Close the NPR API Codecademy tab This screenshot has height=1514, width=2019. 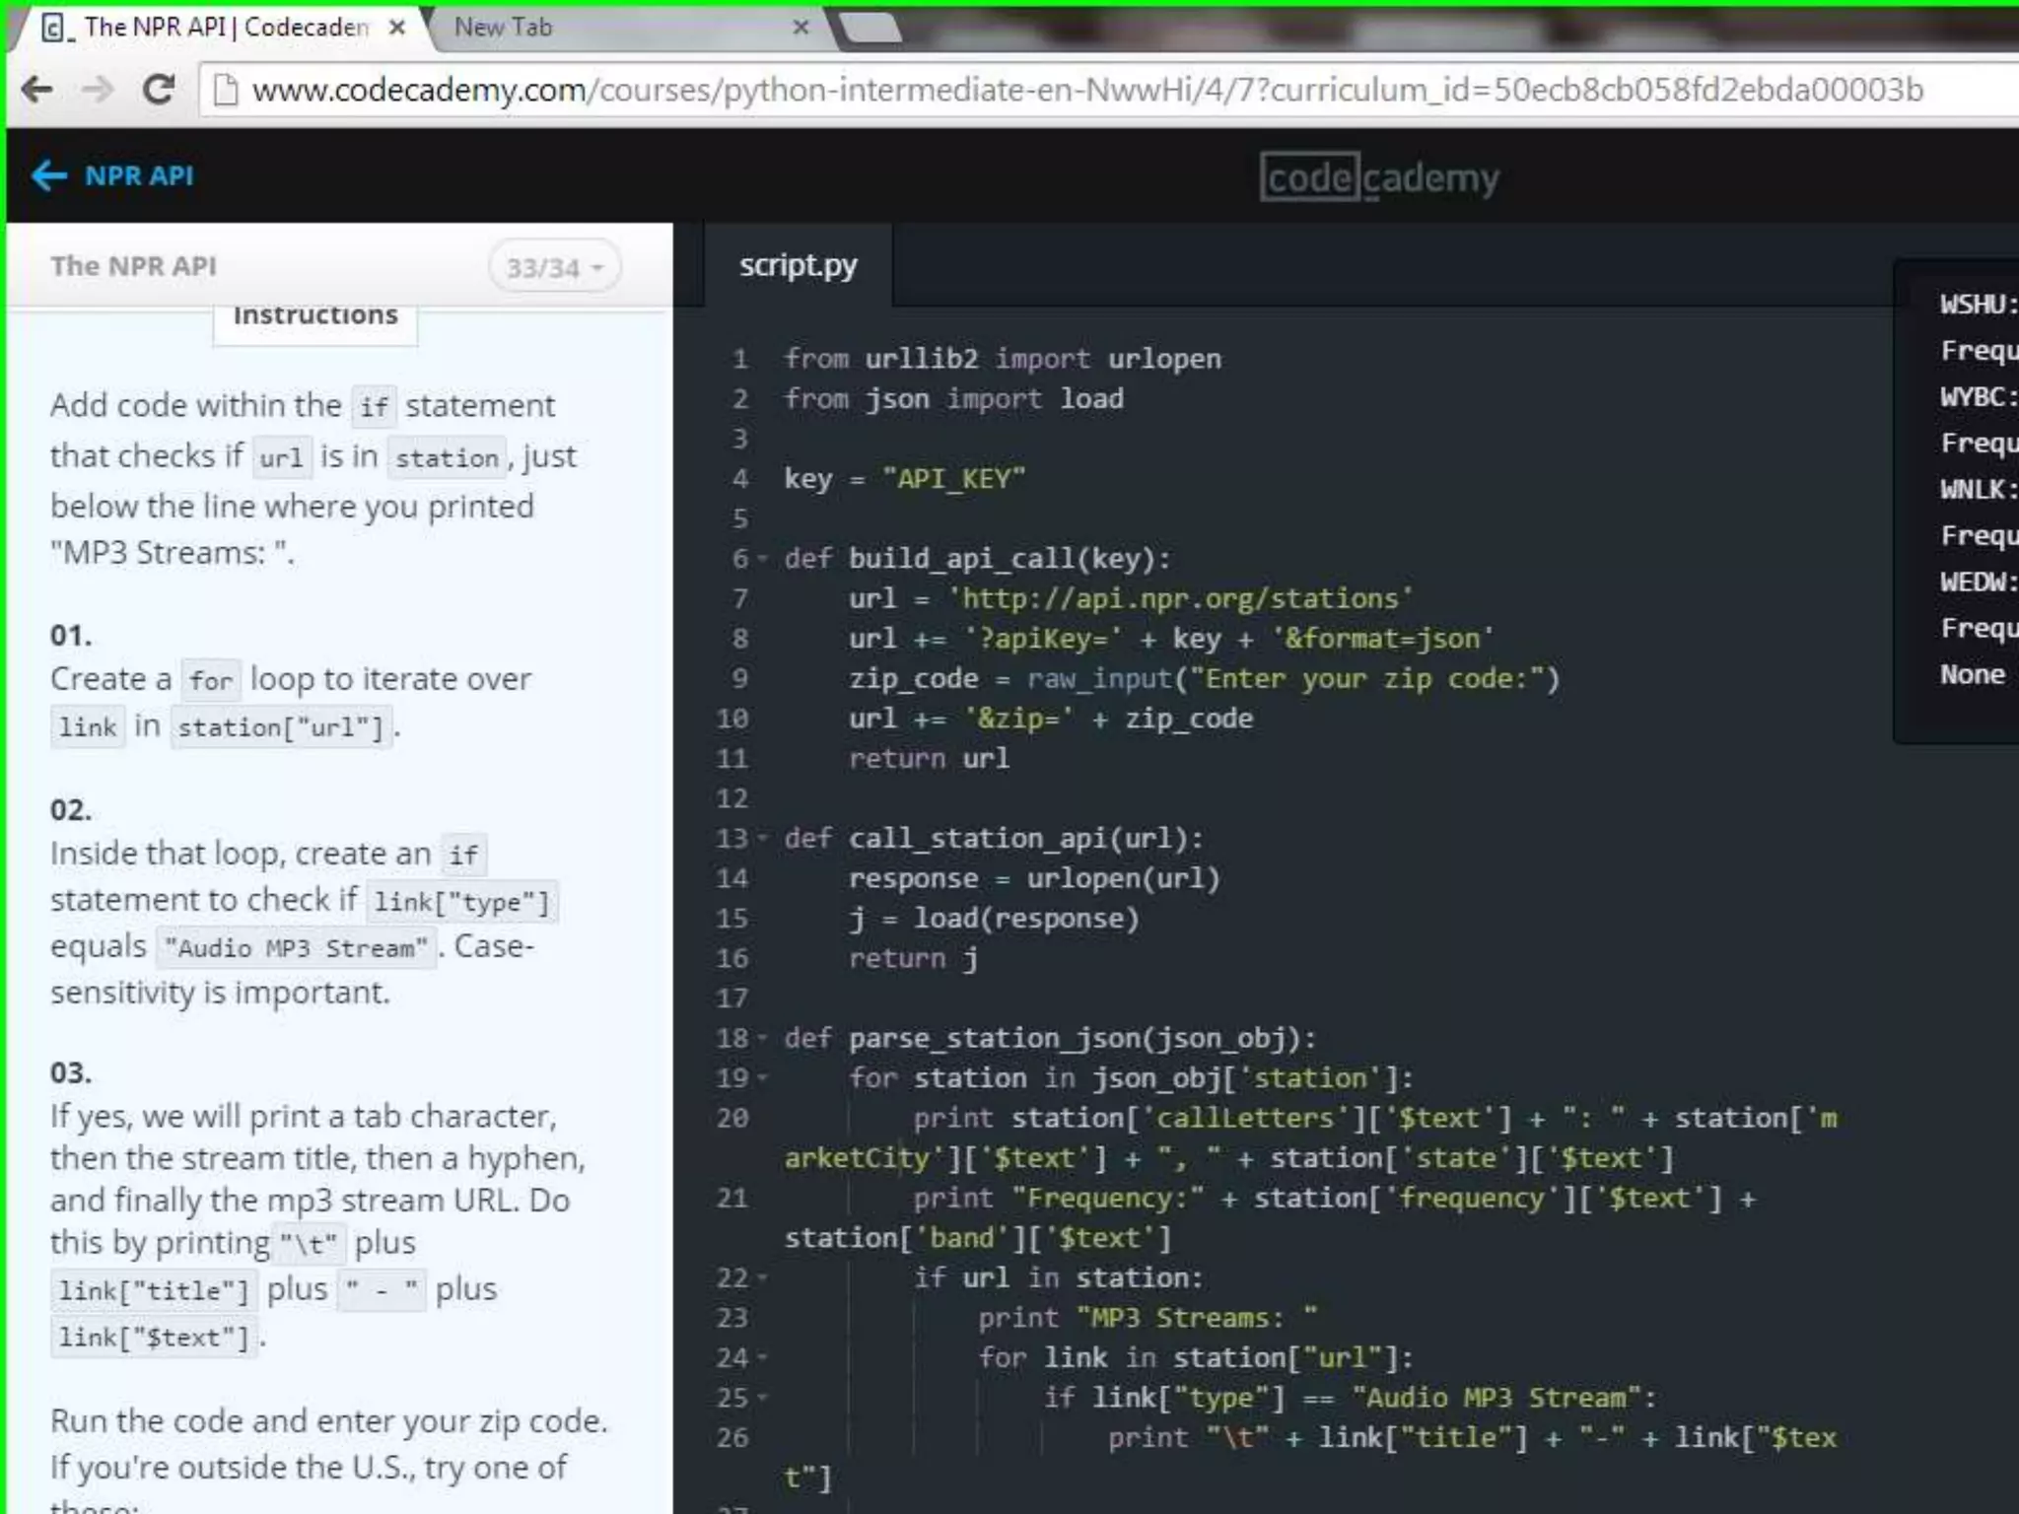tap(397, 28)
